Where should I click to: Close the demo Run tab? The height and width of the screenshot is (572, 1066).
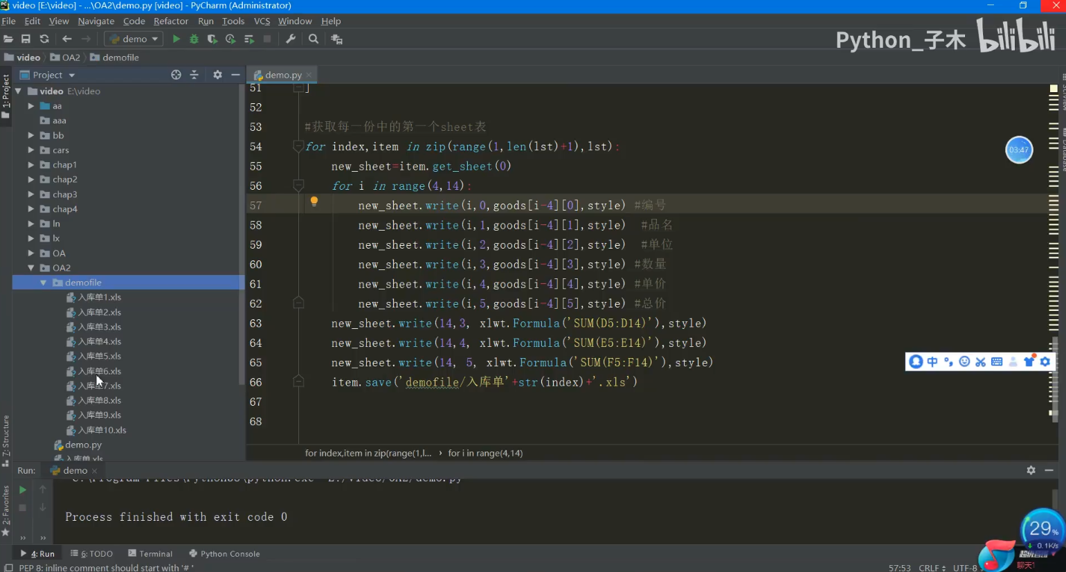95,471
